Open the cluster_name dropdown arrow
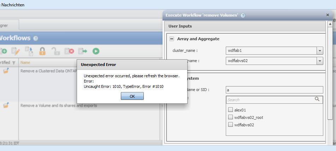Viewport: 336px width, 151px height. [x=320, y=51]
